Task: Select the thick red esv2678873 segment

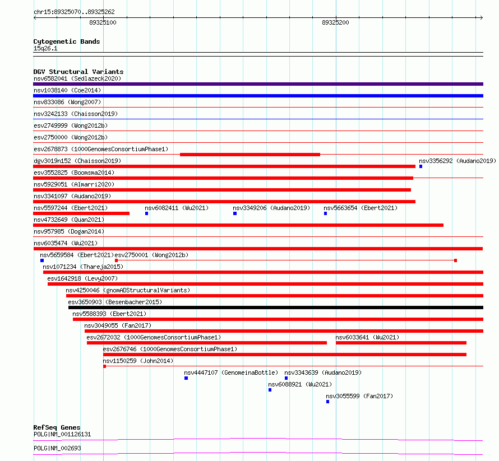Action: [250, 155]
